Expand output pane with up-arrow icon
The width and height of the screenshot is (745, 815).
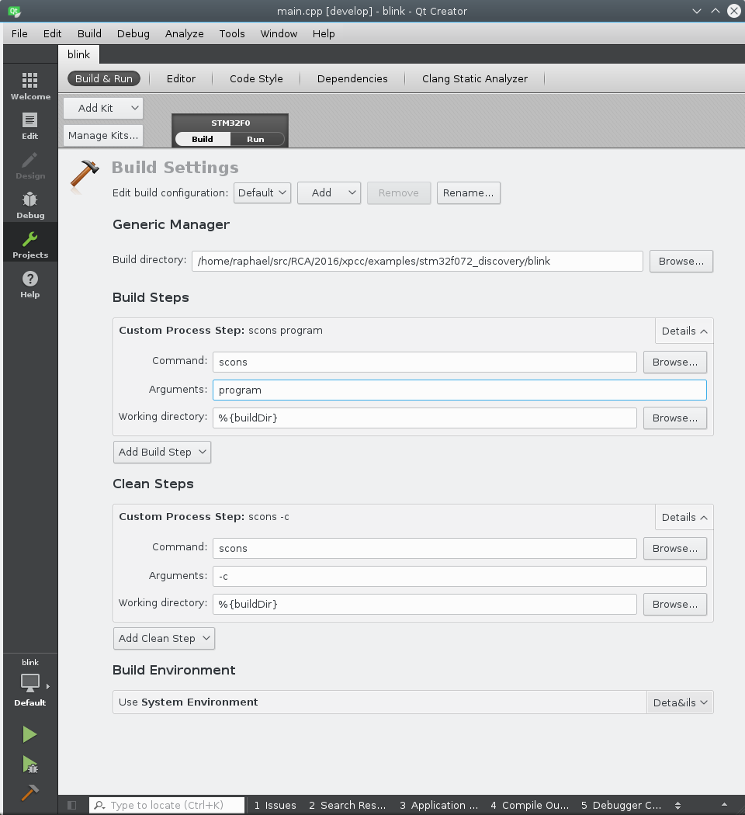coord(724,805)
